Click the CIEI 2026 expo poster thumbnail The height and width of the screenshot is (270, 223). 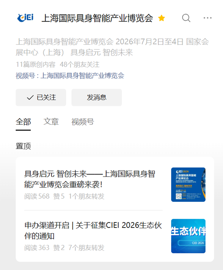coord(188,184)
